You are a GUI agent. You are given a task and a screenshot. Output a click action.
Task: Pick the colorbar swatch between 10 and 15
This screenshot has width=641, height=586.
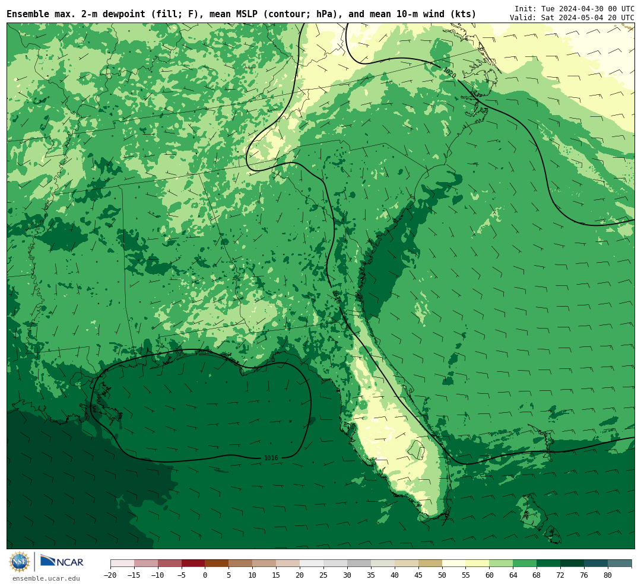coord(265,563)
